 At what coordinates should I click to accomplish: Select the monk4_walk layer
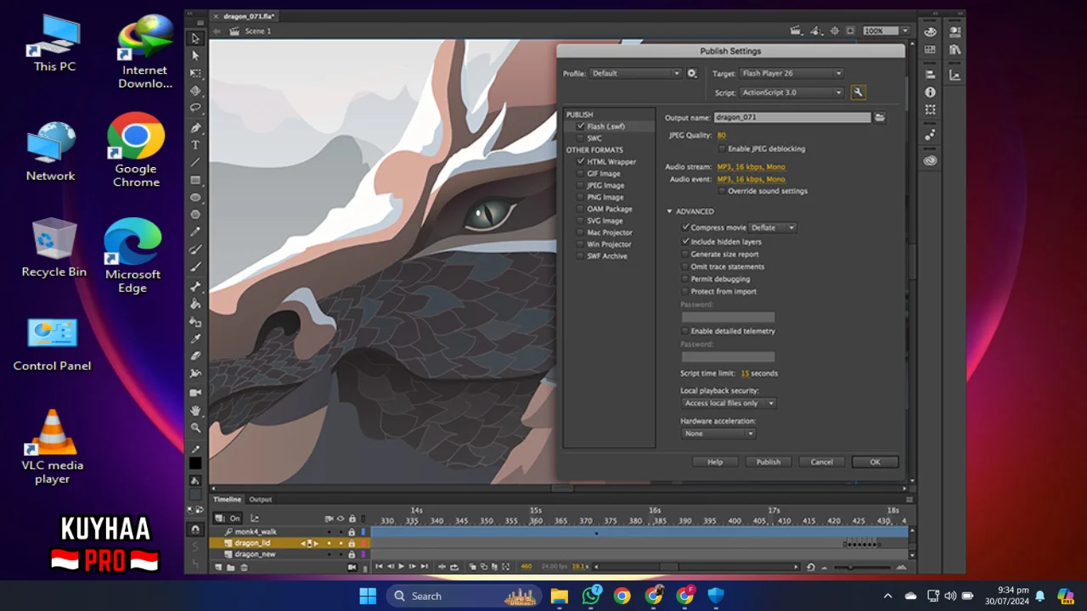[256, 532]
